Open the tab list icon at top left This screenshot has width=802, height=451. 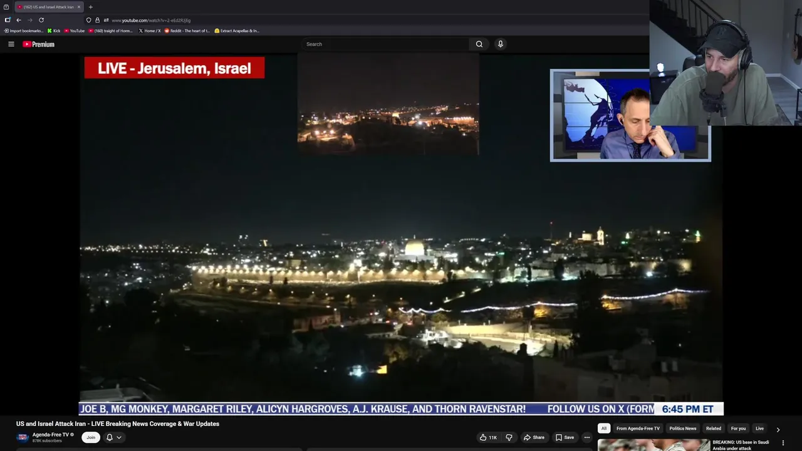[6, 7]
